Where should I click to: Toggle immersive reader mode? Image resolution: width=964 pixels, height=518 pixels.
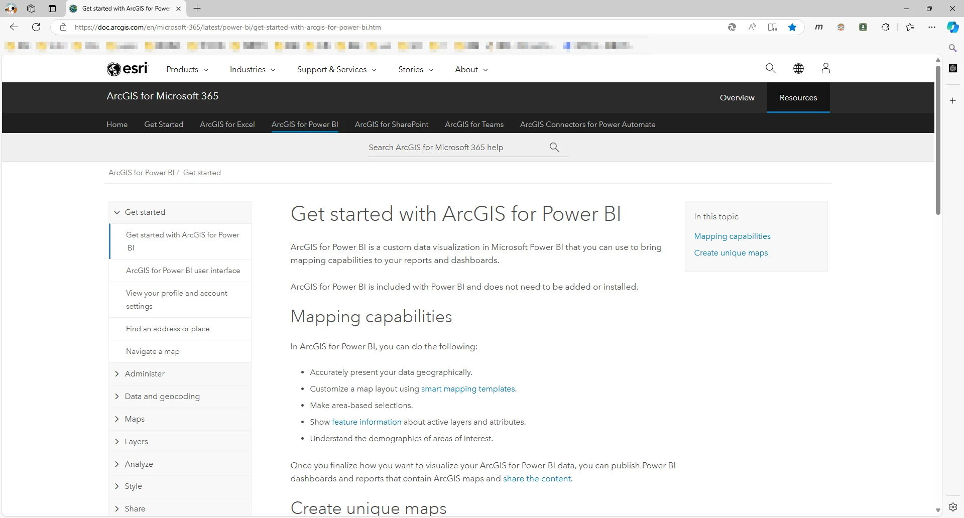pos(772,27)
